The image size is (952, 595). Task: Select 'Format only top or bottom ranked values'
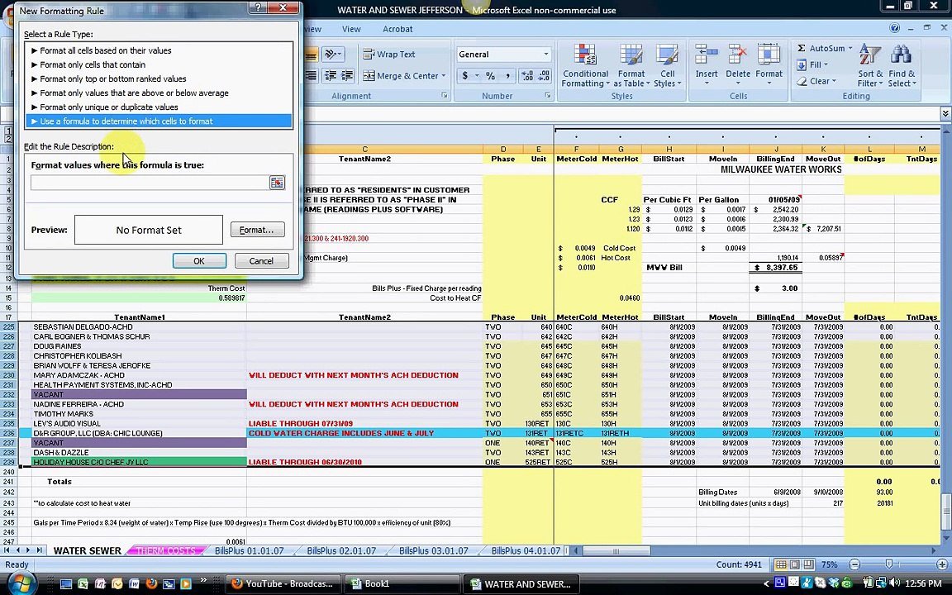[x=159, y=79]
